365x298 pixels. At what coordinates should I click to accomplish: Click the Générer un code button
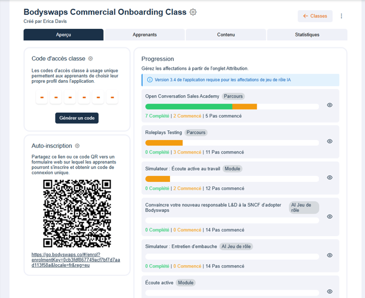pyautogui.click(x=77, y=118)
